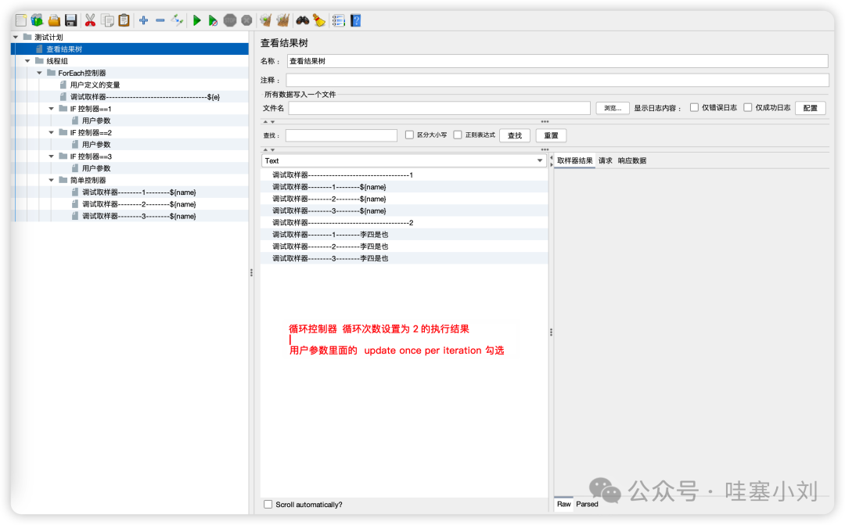The height and width of the screenshot is (525, 845).
Task: Collapse the 测试计划 tree node
Action: (x=16, y=38)
